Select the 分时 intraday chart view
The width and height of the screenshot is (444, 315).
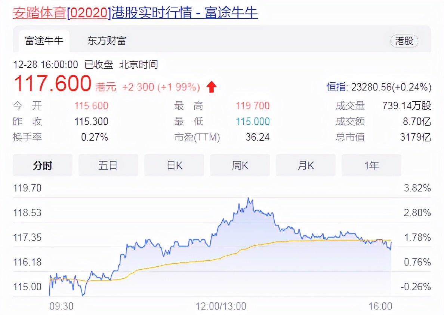pyautogui.click(x=42, y=165)
